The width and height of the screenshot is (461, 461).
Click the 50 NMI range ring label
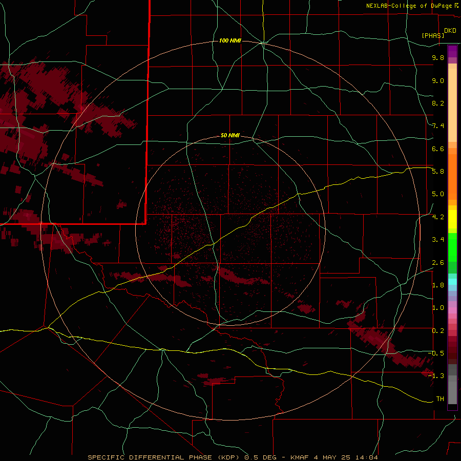click(x=230, y=135)
